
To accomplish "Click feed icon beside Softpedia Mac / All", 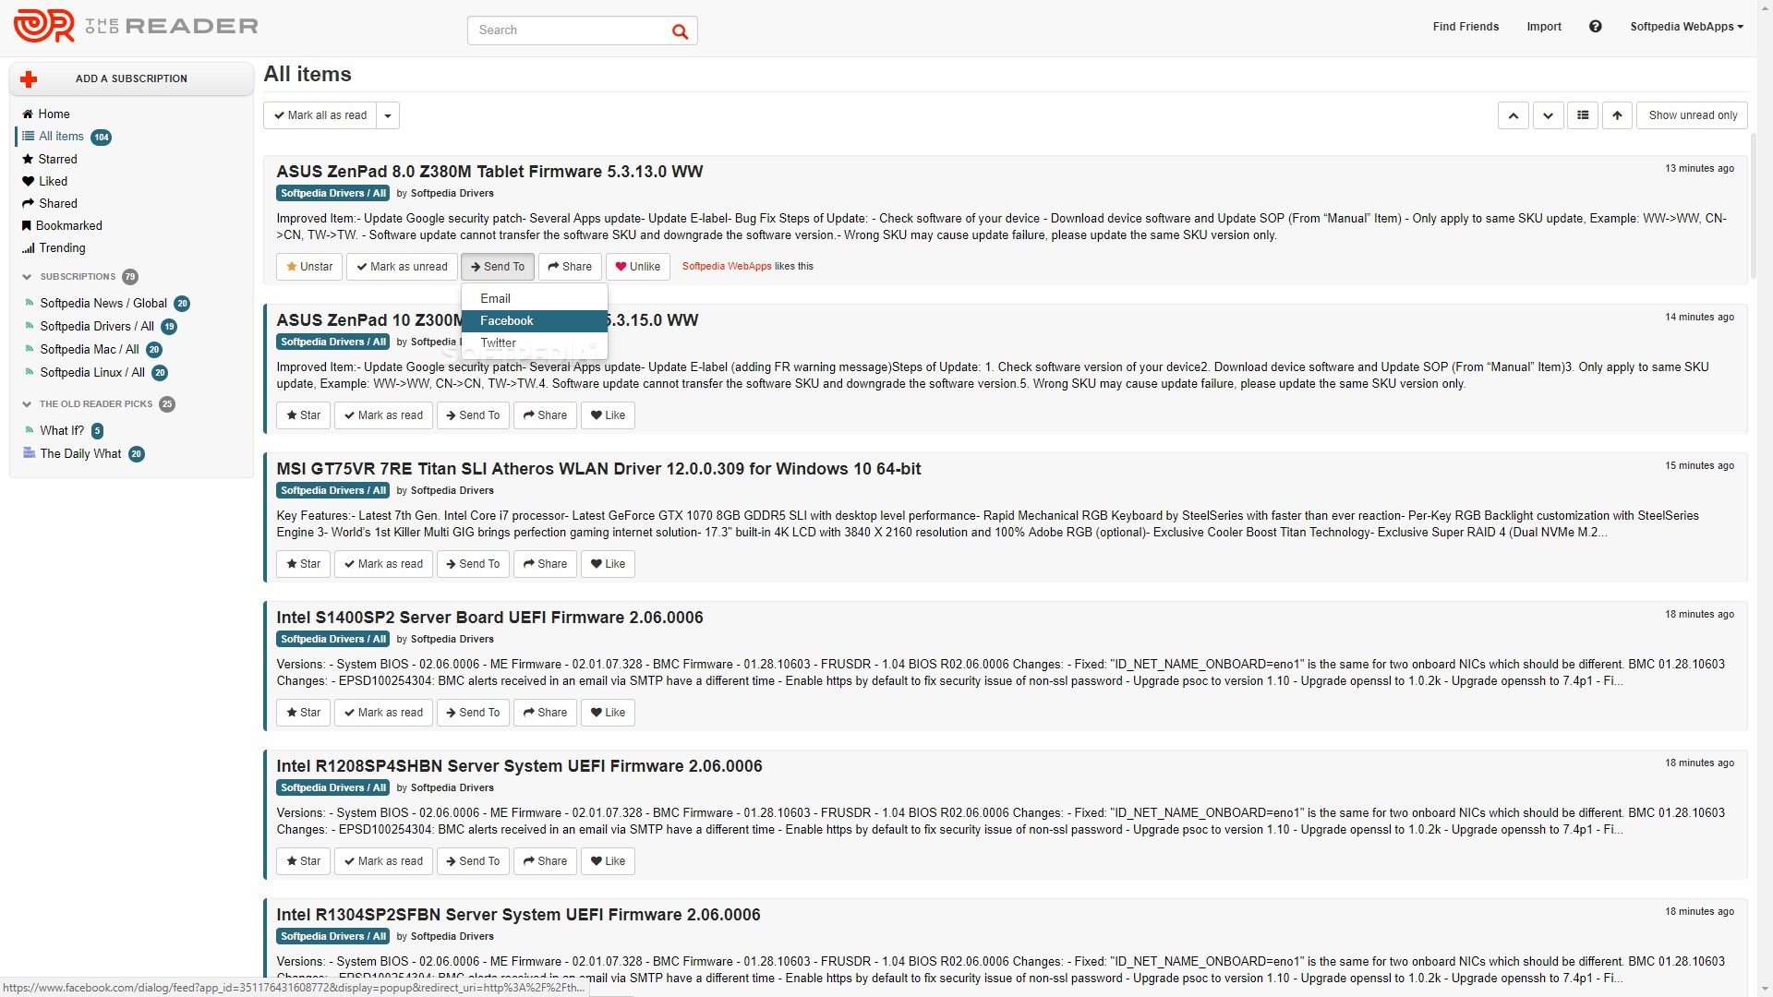I will [x=30, y=349].
